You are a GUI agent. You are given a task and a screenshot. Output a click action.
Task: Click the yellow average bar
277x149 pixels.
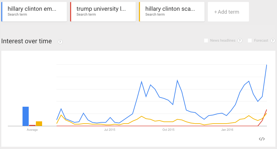pos(39,124)
